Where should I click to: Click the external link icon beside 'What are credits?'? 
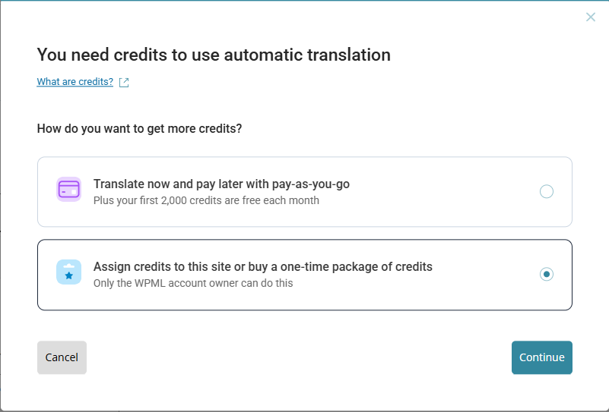coord(124,83)
